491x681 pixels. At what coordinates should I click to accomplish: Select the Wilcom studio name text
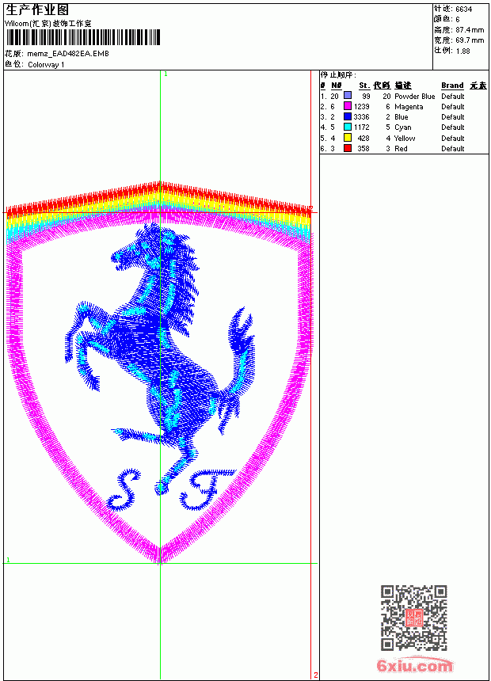point(48,24)
